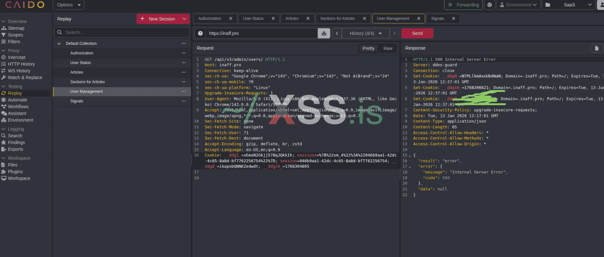Fold the JSON error object on line 17

(410, 166)
